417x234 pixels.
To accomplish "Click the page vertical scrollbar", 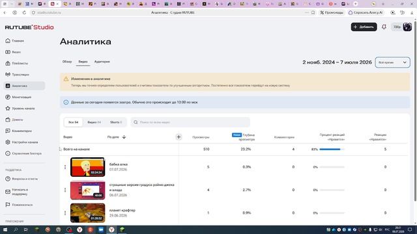I will [415, 111].
